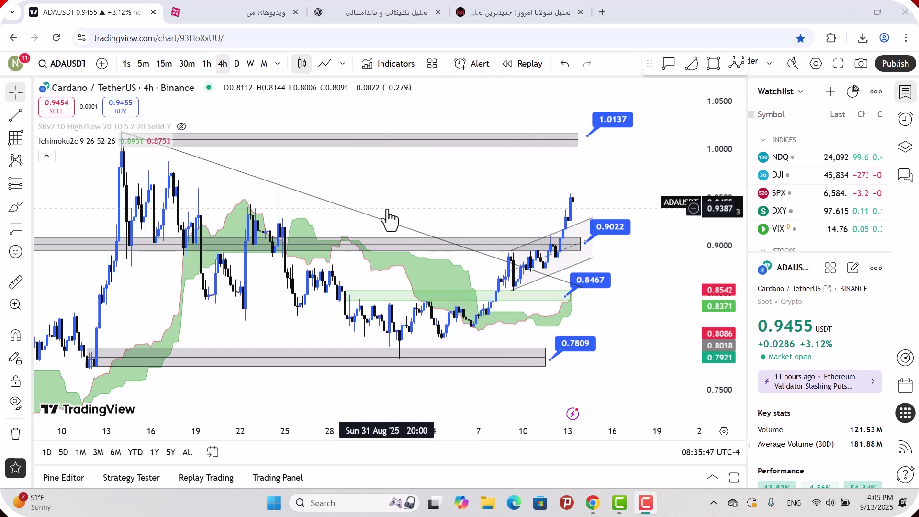Maximize the bottom panel
Viewport: 919px width, 517px height.
(x=734, y=477)
